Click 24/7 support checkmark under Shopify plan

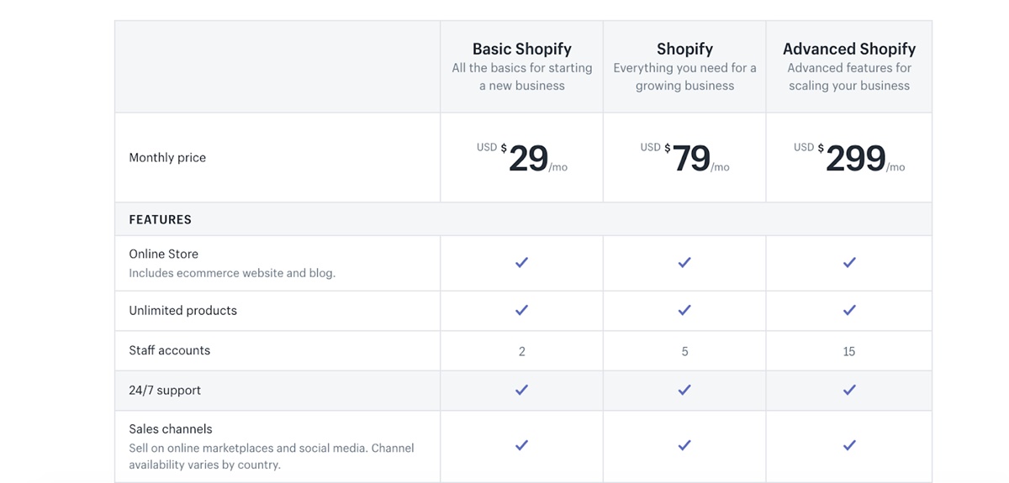coord(684,391)
